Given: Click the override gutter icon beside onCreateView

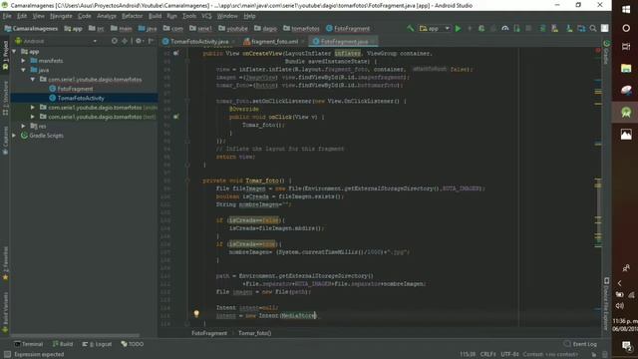Looking at the screenshot, I should [176, 53].
